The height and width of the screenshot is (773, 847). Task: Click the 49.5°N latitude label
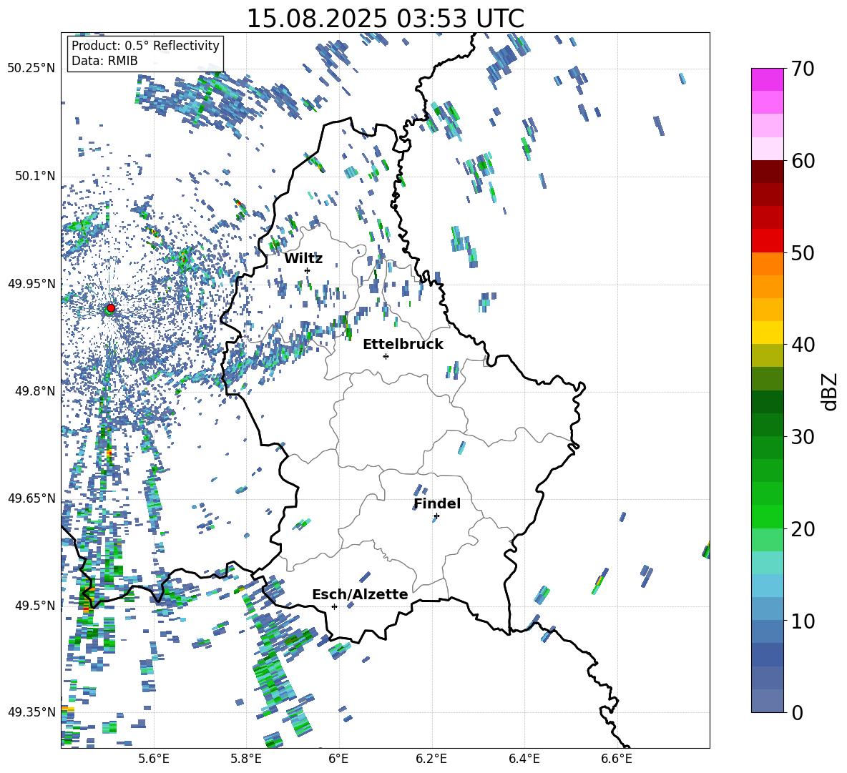click(35, 605)
